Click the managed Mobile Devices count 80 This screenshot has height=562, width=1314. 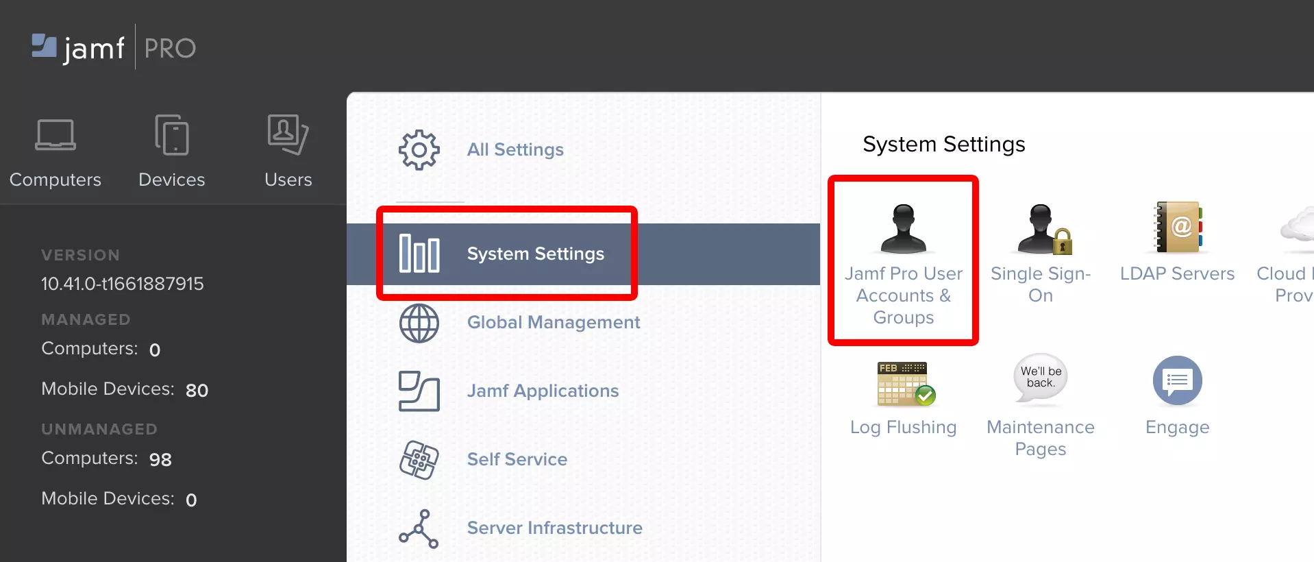(x=197, y=391)
